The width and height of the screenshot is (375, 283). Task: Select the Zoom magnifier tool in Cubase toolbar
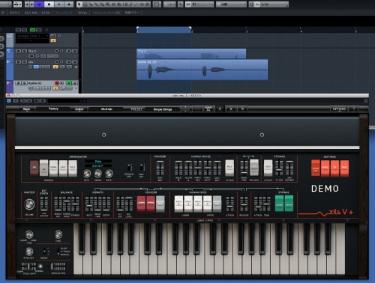point(107,4)
